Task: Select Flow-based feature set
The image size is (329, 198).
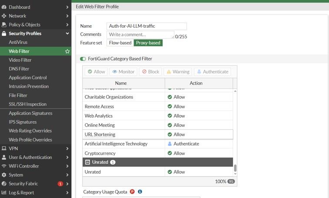Action: [120, 43]
